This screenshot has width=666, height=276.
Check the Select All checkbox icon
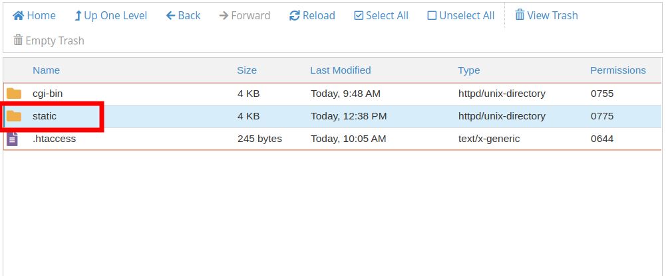(x=359, y=16)
